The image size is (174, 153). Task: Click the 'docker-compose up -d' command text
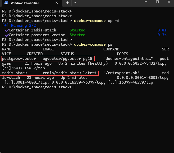[x=97, y=21]
